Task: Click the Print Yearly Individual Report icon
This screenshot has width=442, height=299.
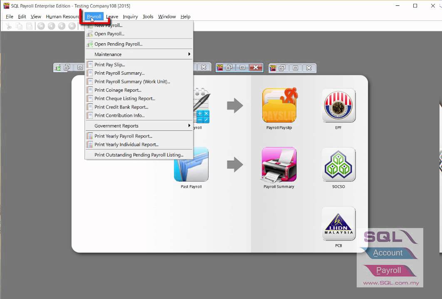Action: [89, 145]
